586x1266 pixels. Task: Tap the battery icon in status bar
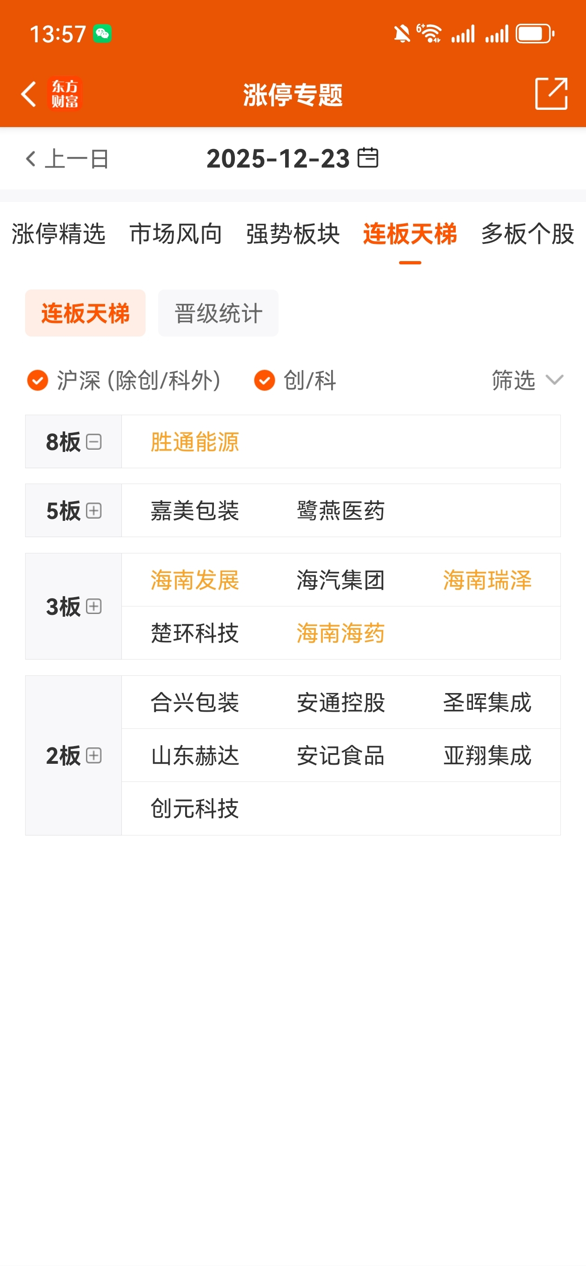click(534, 34)
